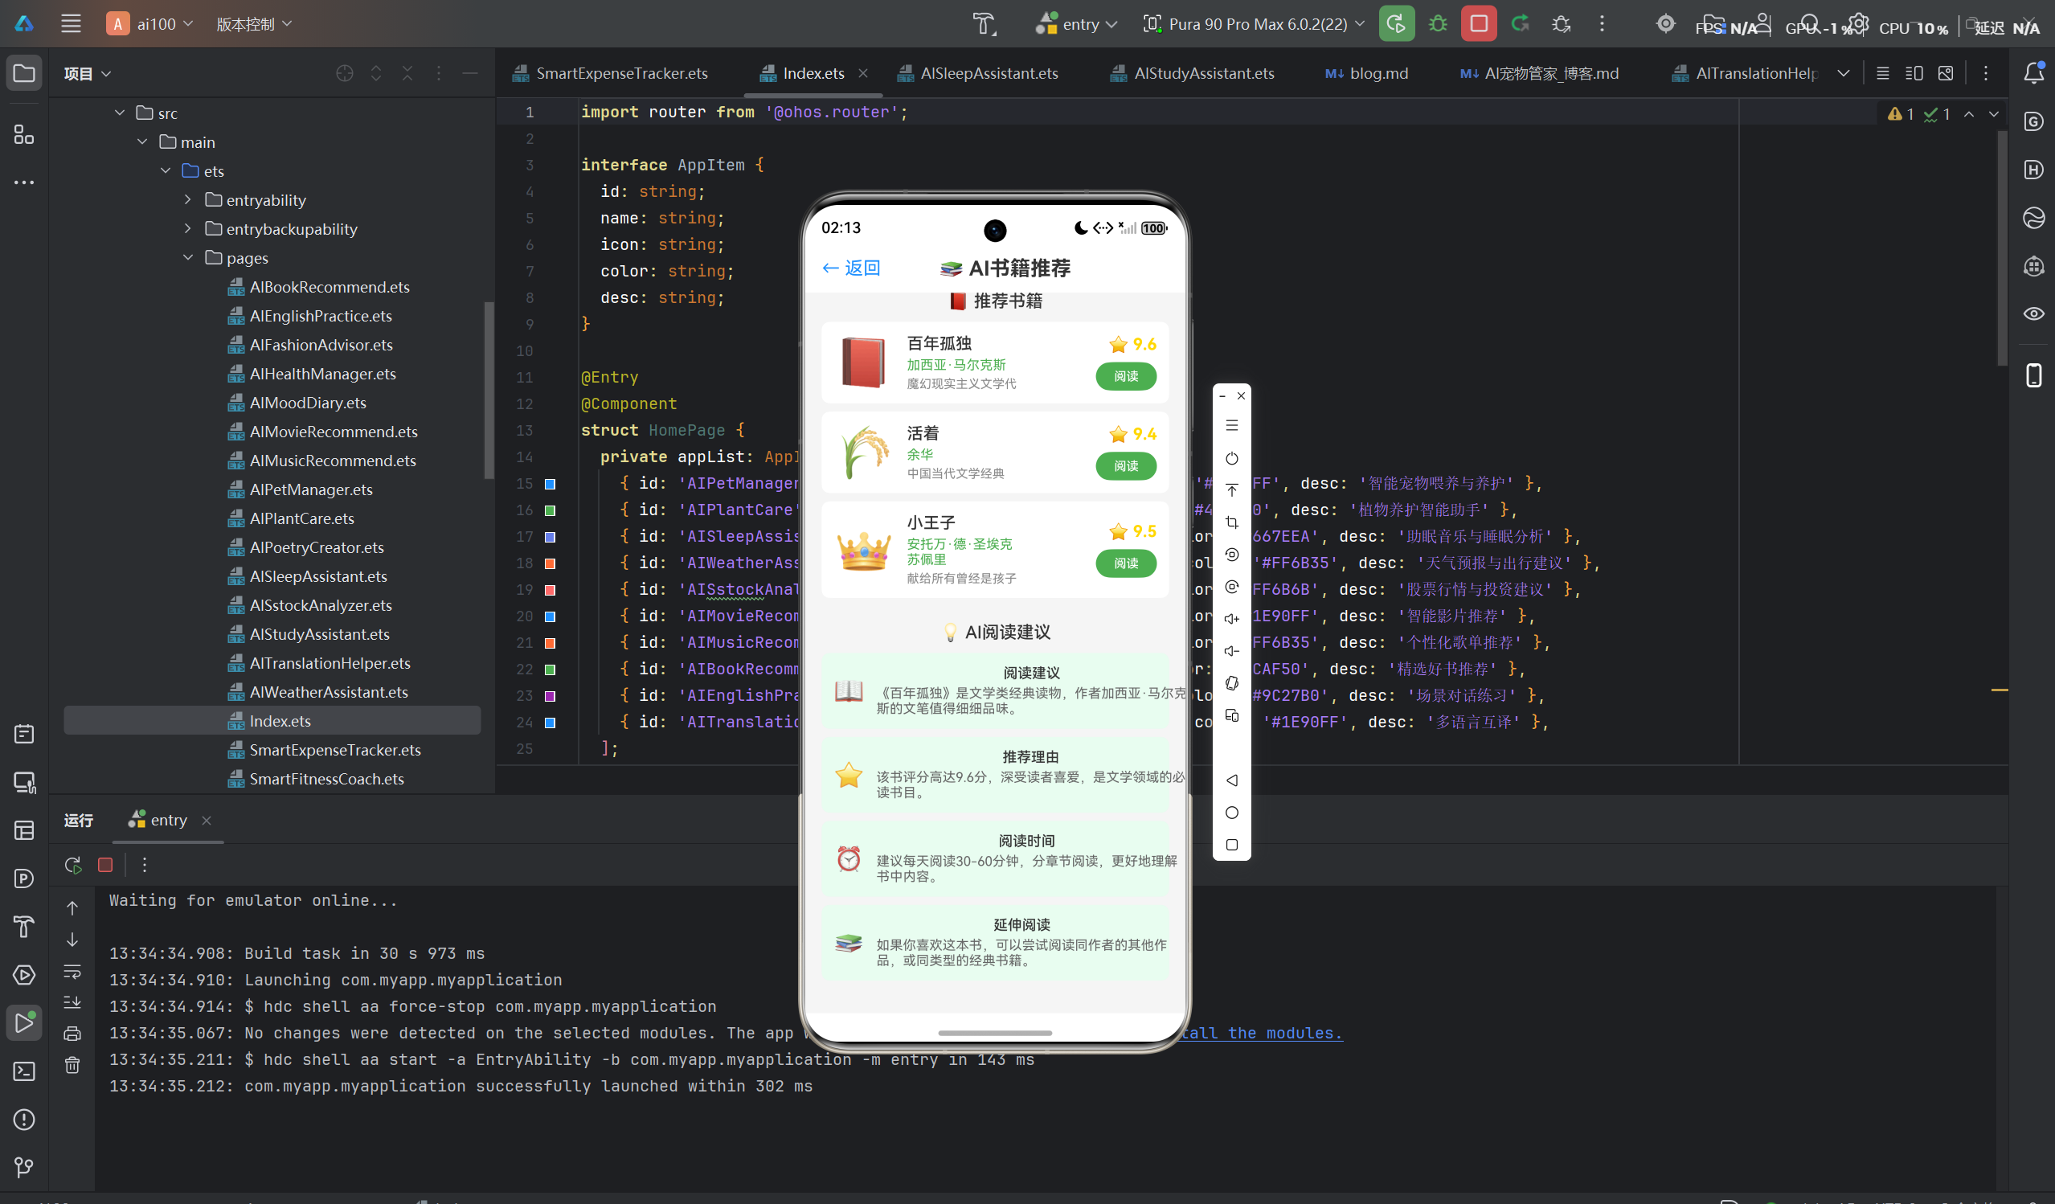Open the Project tool window icon
2055x1204 pixels.
point(24,73)
